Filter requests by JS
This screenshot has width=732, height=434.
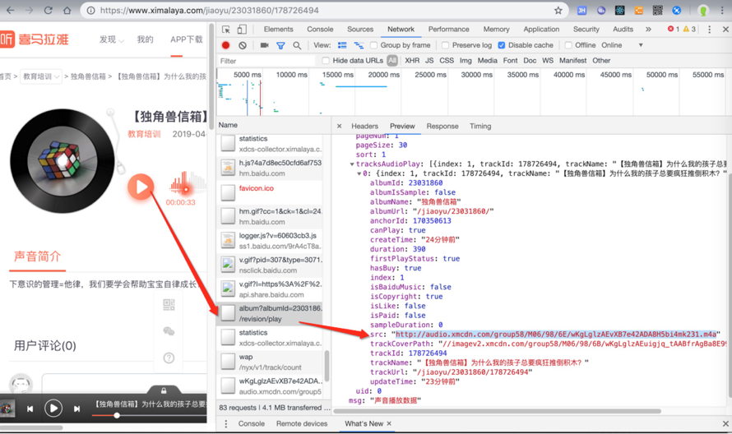(429, 60)
